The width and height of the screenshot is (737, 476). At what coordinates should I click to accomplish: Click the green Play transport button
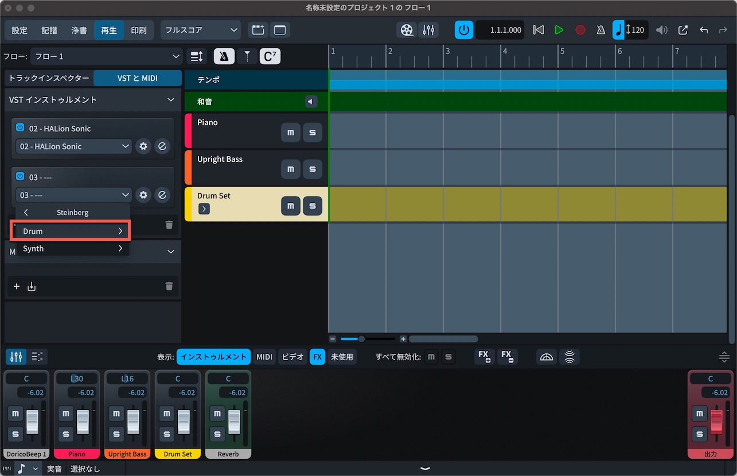[559, 30]
